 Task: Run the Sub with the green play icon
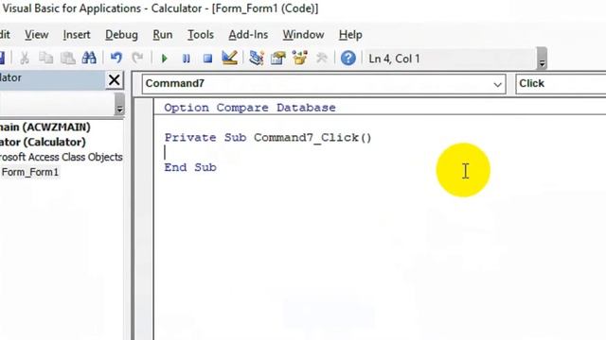click(x=164, y=59)
